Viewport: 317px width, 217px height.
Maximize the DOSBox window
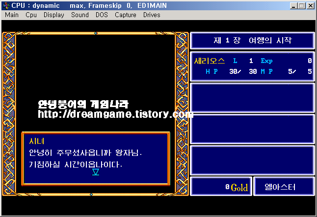tap(302, 6)
